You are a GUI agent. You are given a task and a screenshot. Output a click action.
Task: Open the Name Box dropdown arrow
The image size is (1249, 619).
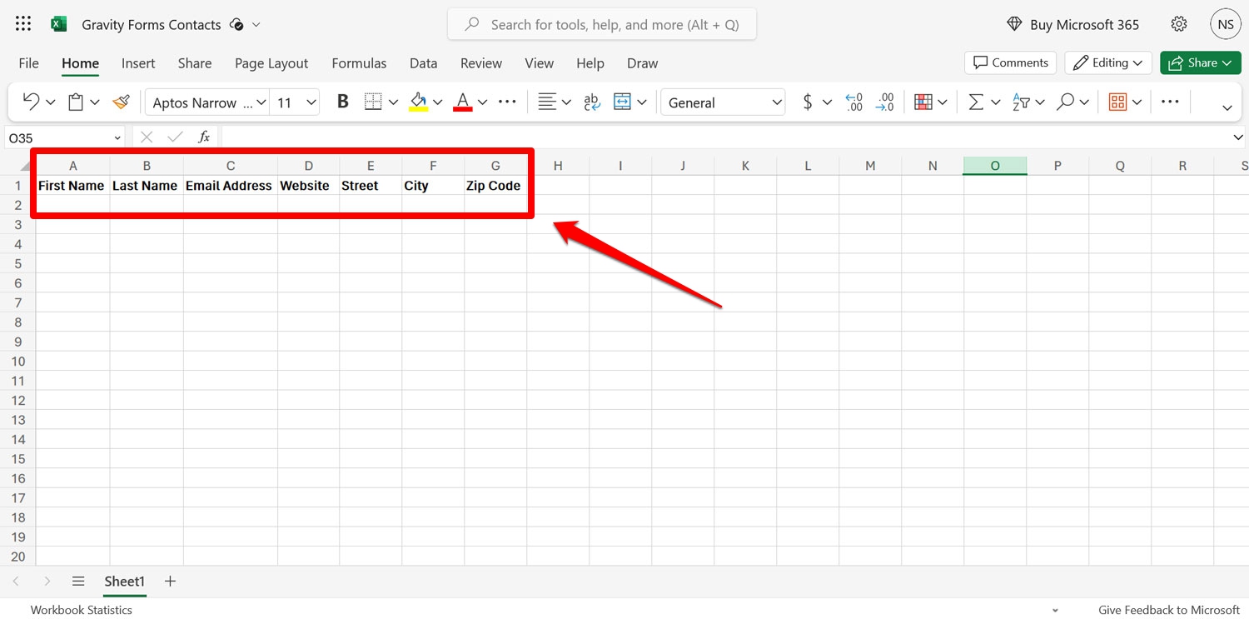point(117,138)
